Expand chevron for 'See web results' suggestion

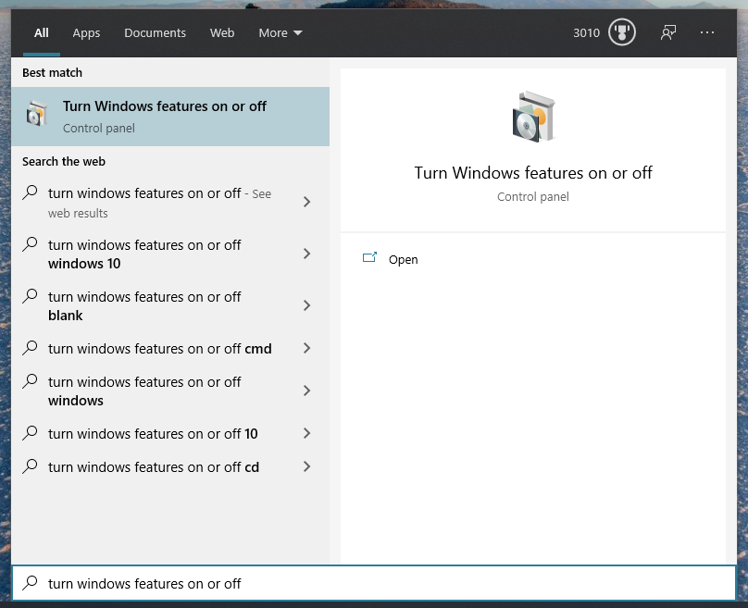306,202
